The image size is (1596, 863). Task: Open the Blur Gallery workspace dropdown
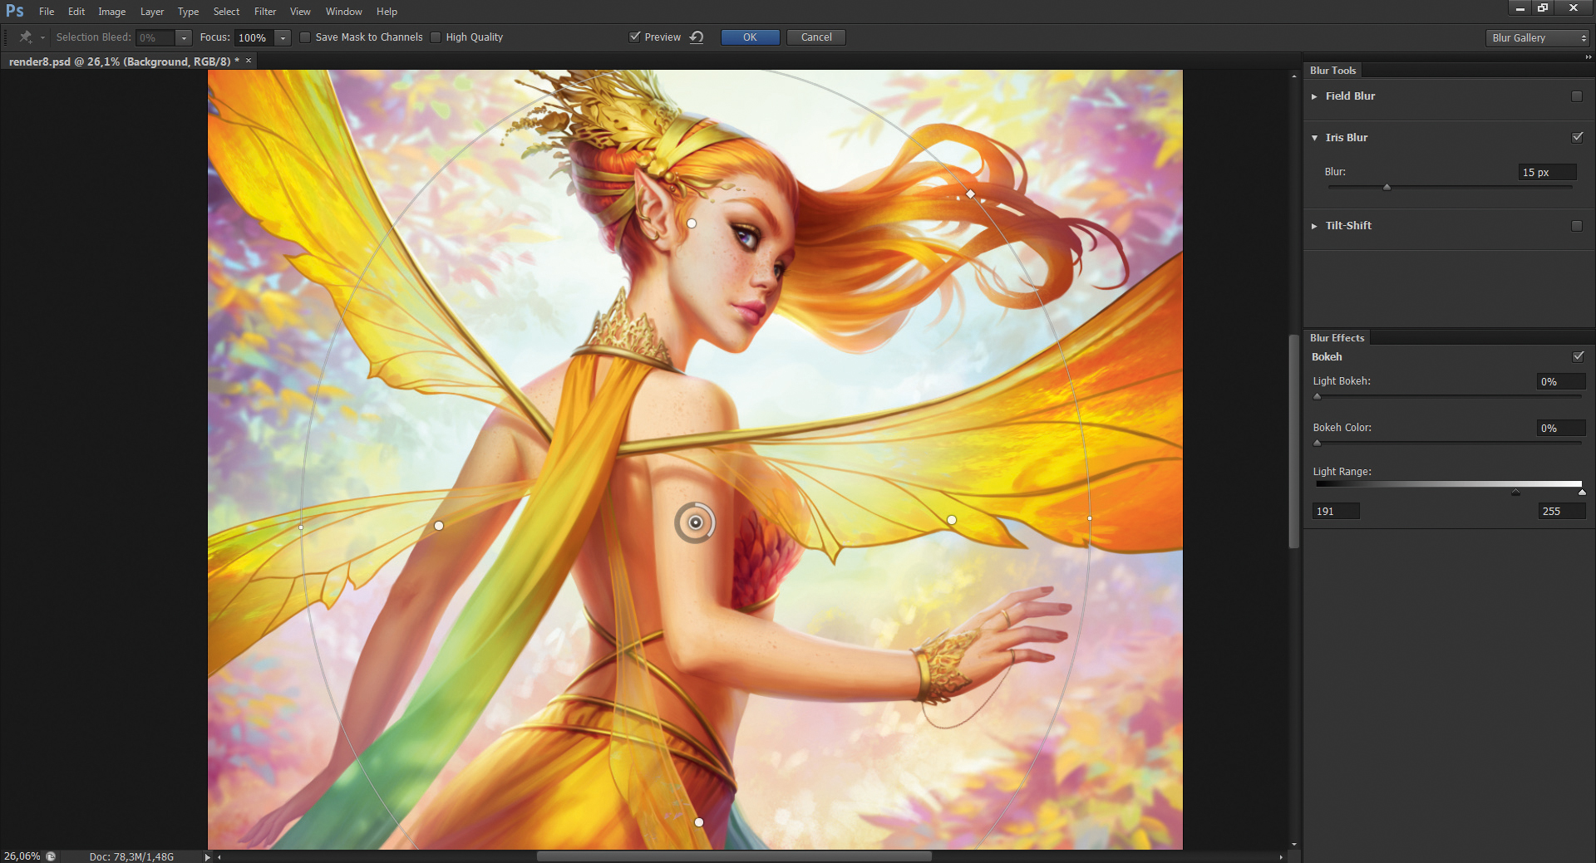pos(1537,38)
